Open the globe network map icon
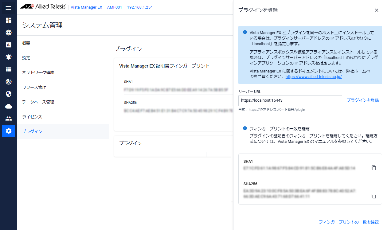The image size is (387, 230). coord(8,33)
